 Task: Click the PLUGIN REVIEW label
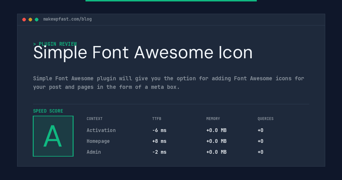(x=55, y=44)
